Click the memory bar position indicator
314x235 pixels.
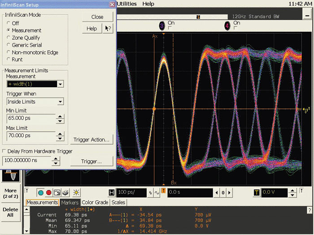click(198, 17)
